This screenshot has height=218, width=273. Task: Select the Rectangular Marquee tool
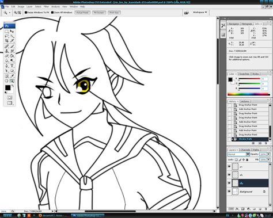(7, 31)
